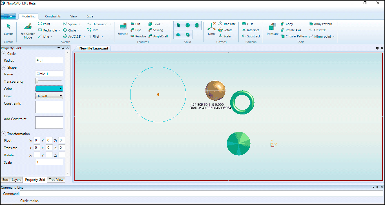Screen dimensions: 385x205
Task: Choose the Revolve feature tool
Action: click(x=138, y=36)
